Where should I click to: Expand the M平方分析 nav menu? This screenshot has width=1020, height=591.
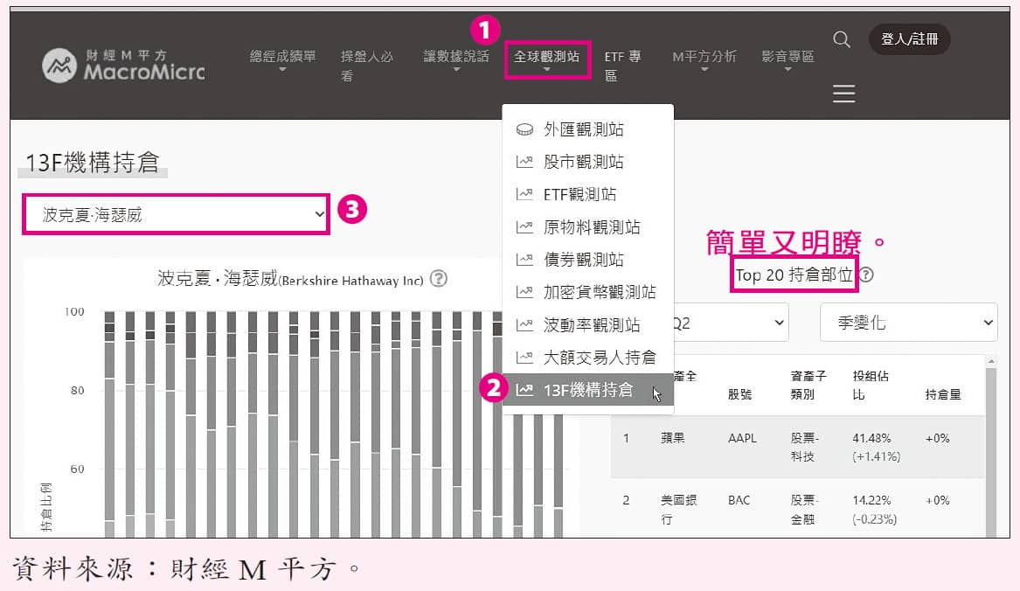coord(704,59)
